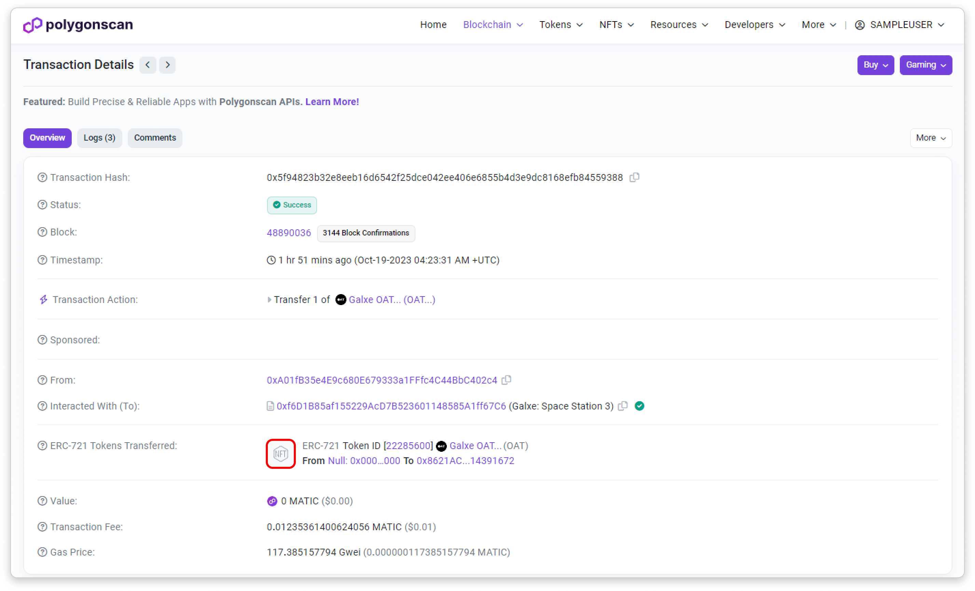
Task: Open block 48890036
Action: point(289,233)
